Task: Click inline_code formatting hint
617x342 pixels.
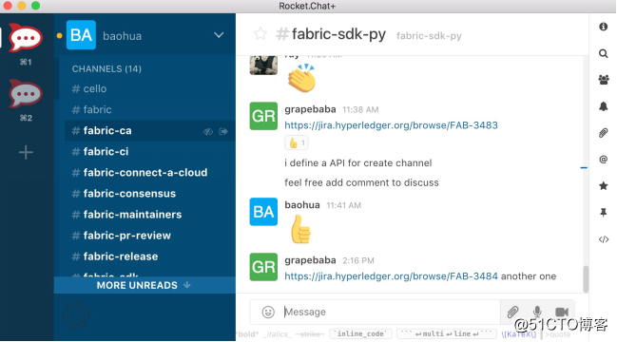Action: (360, 333)
